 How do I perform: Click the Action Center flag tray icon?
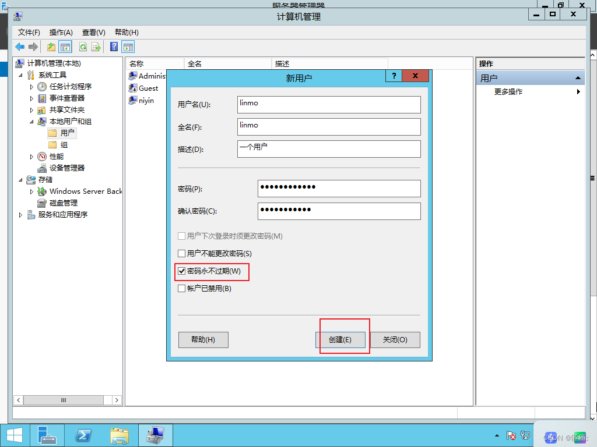click(x=511, y=435)
